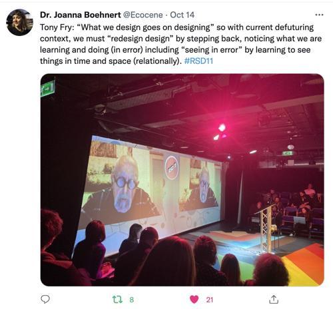Open Dr. Joanna Boehnert's profile avatar

(19, 22)
